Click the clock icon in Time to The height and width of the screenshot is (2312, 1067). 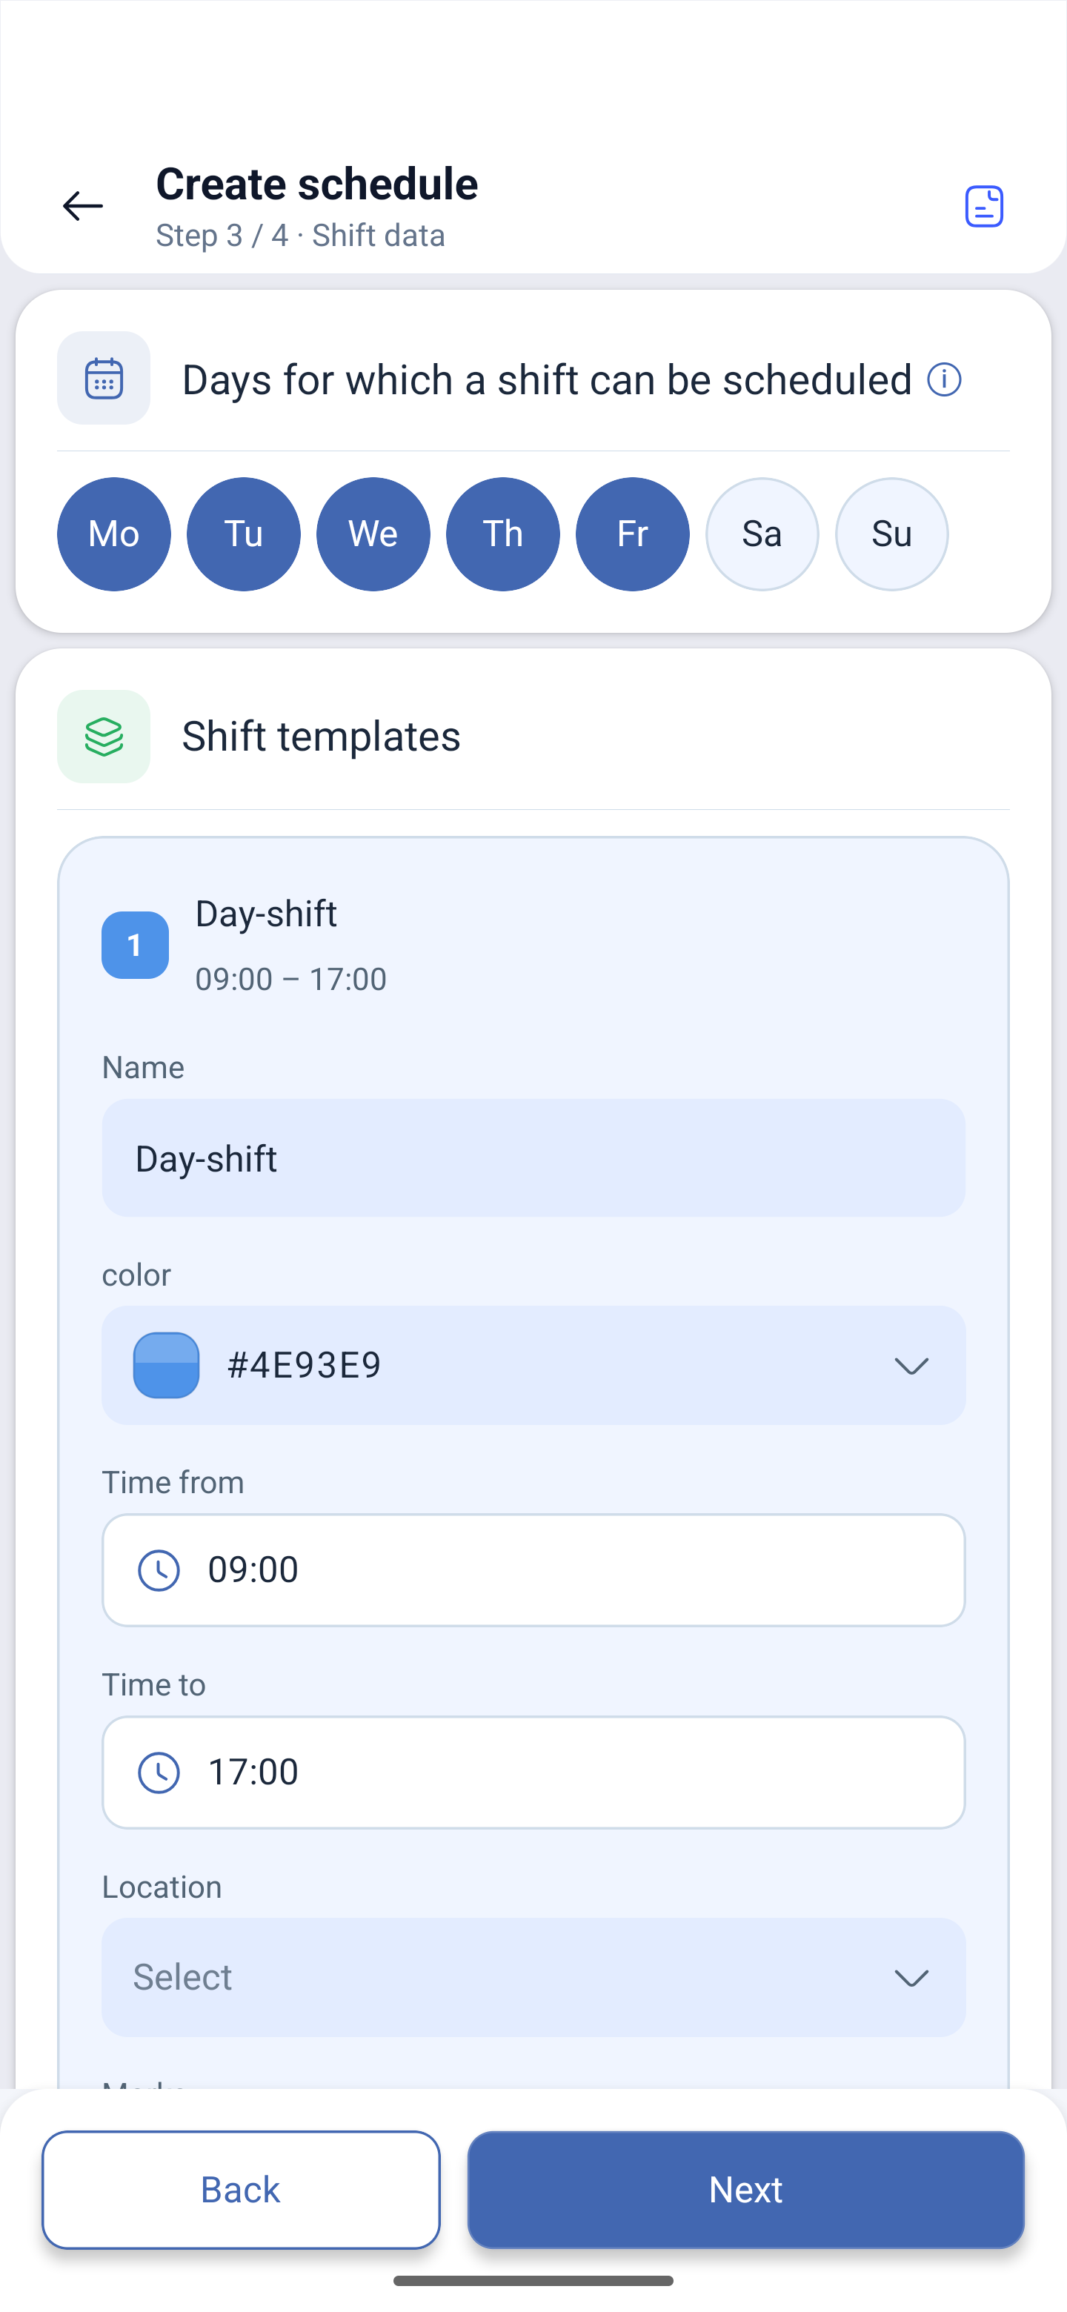pos(159,1773)
